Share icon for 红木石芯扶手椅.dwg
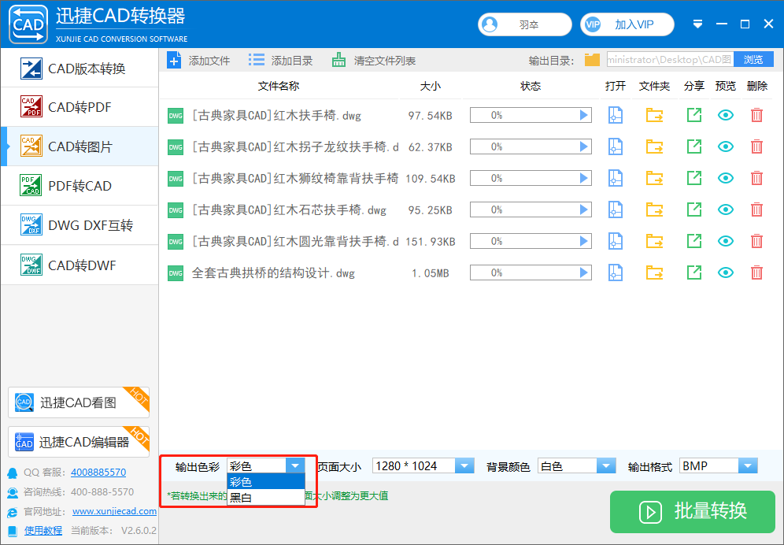The image size is (784, 545). coord(694,209)
